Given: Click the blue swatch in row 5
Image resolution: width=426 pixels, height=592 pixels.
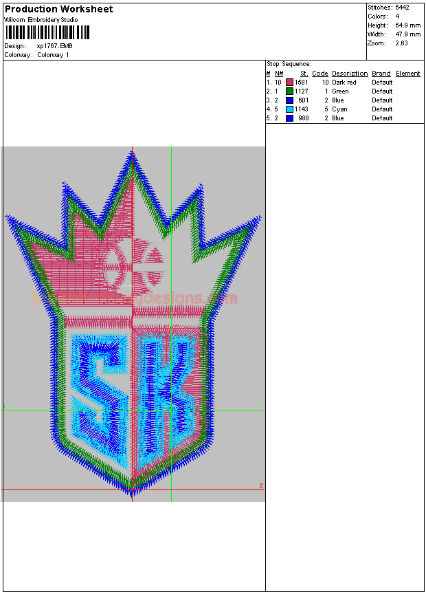Looking at the screenshot, I should point(289,118).
